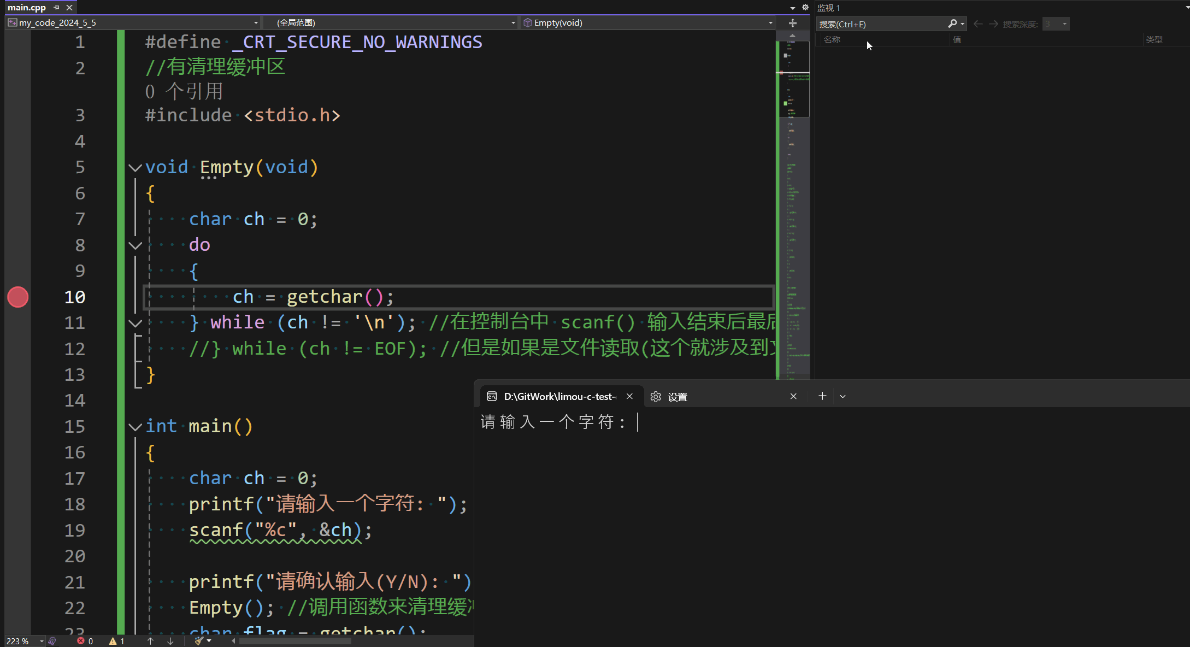Screen dimensions: 1190x647
Task: Pin the main.cpp tab
Action: tap(57, 8)
